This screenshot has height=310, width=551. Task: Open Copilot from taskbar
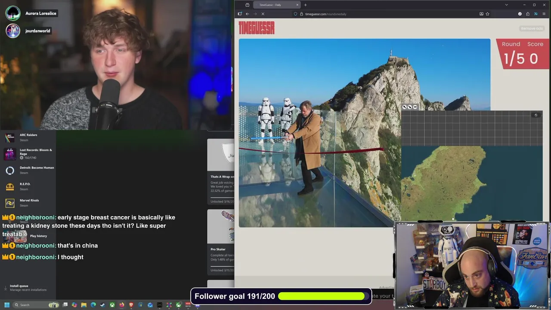click(x=74, y=305)
